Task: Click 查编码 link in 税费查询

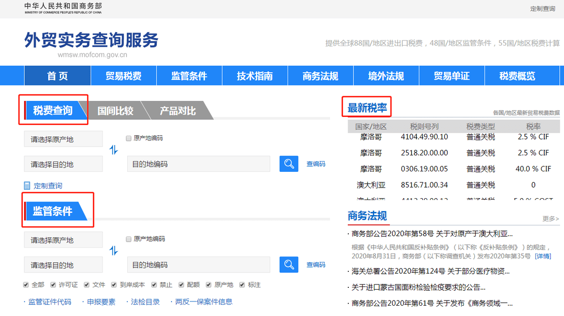Action: [x=316, y=164]
